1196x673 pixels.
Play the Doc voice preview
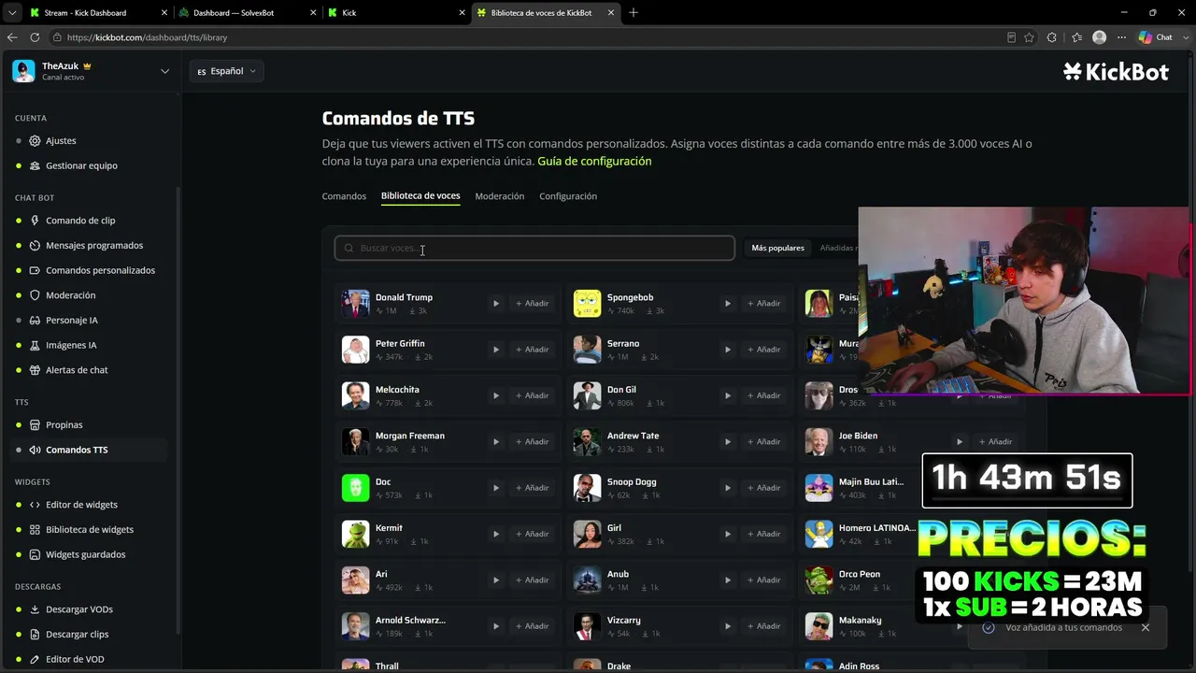496,488
